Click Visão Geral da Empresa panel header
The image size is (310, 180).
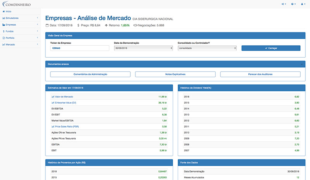point(175,36)
